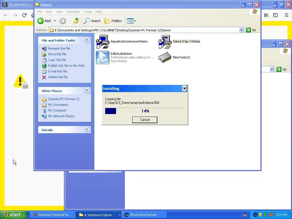Click the security shield tray icon

[x=260, y=215]
